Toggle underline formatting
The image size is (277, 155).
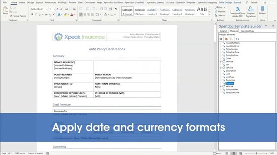click(x=39, y=15)
